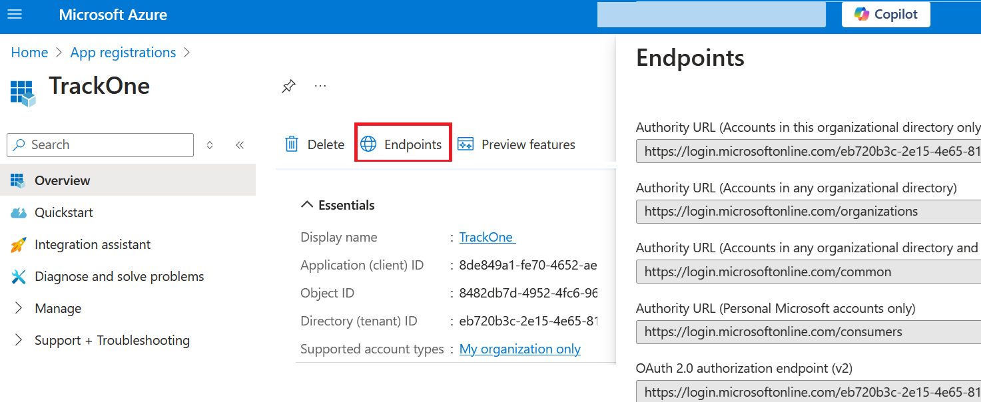Click the organizational directory only Authority URL field

pos(809,151)
